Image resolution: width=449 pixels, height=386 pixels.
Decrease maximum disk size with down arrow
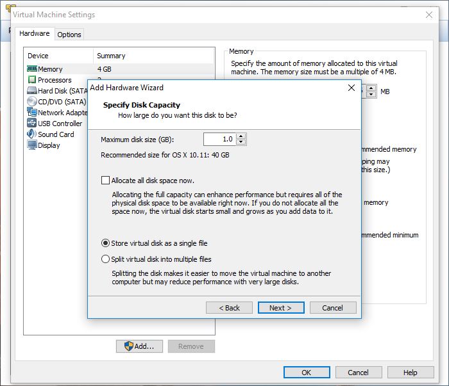241,142
